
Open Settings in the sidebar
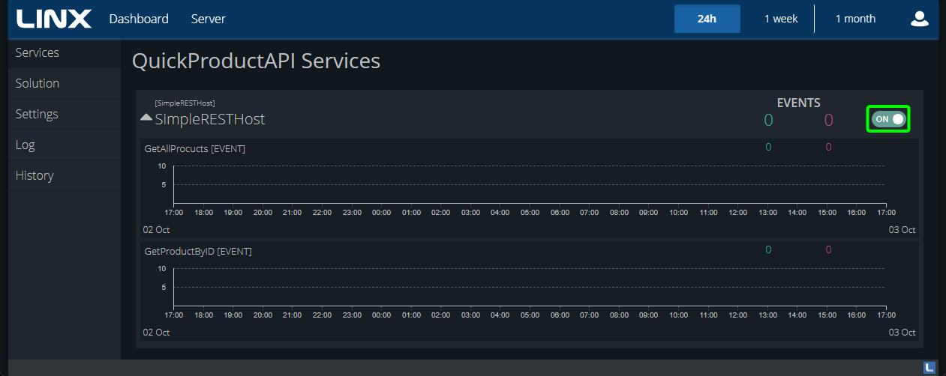click(37, 114)
